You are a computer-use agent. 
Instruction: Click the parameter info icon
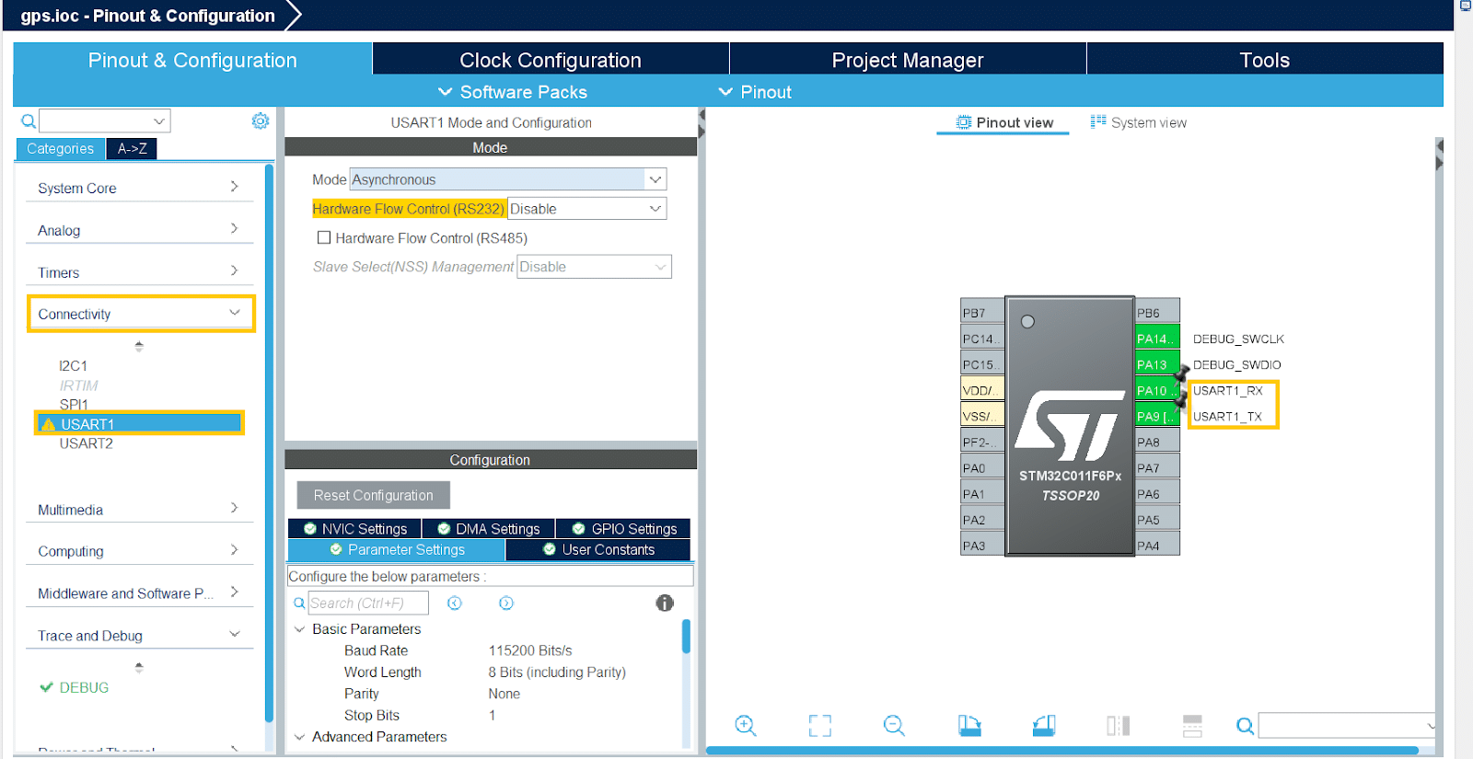coord(665,604)
